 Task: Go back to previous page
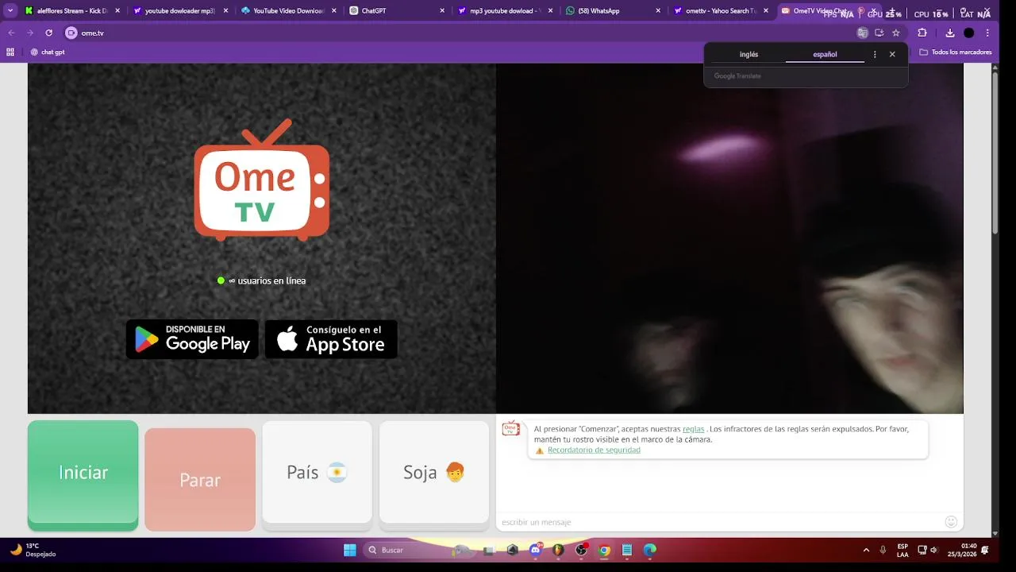[11, 33]
